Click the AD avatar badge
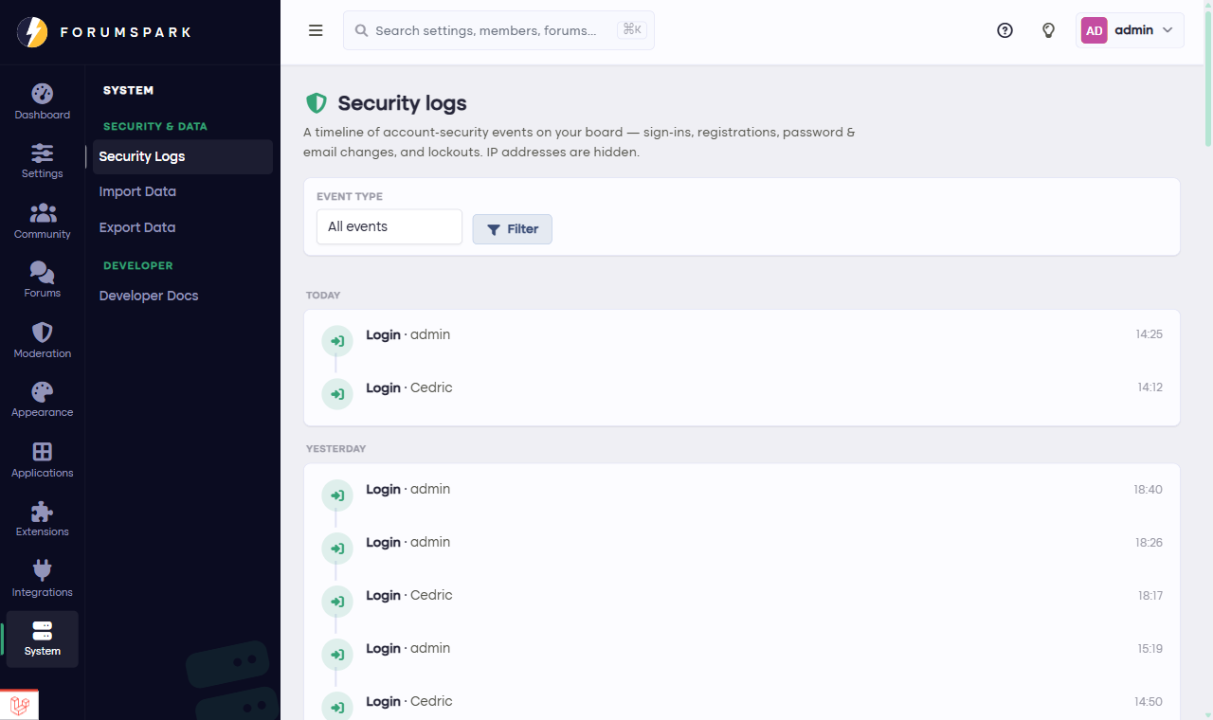The image size is (1213, 720). coord(1095,30)
